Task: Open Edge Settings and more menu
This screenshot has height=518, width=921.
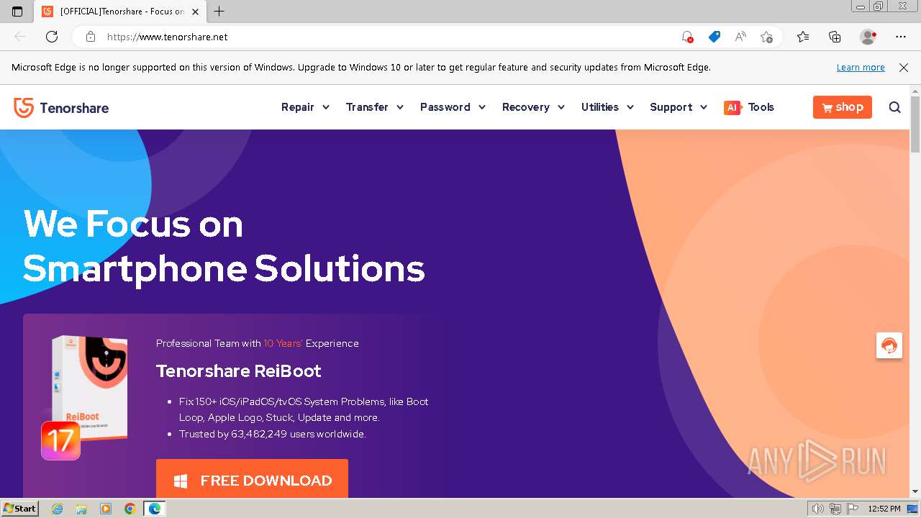Action: click(x=901, y=37)
